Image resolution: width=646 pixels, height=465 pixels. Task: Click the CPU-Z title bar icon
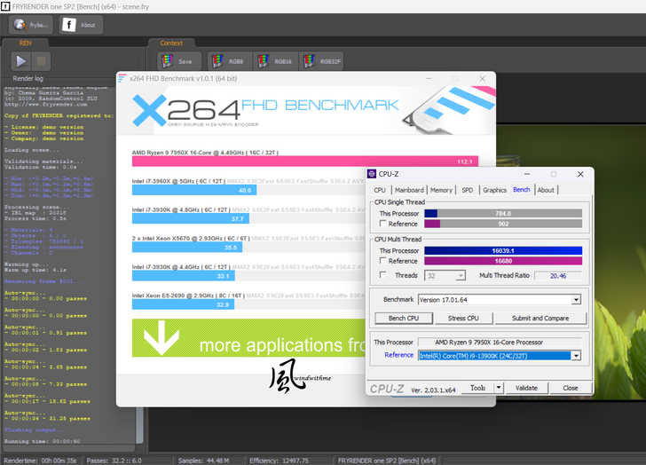[x=372, y=174]
